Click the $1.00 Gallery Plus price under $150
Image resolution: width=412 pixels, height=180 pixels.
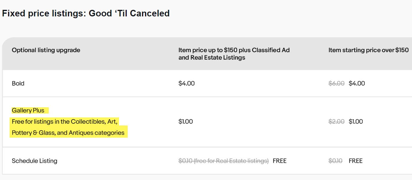pyautogui.click(x=186, y=122)
